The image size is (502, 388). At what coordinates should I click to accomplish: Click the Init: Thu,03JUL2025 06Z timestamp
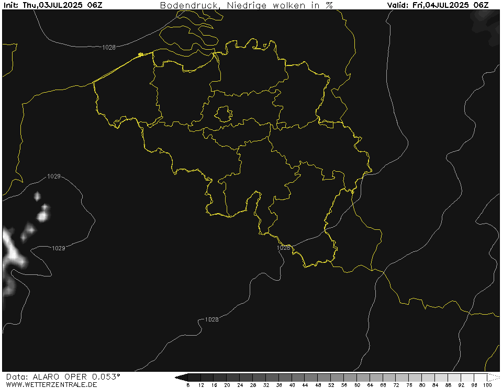point(53,5)
